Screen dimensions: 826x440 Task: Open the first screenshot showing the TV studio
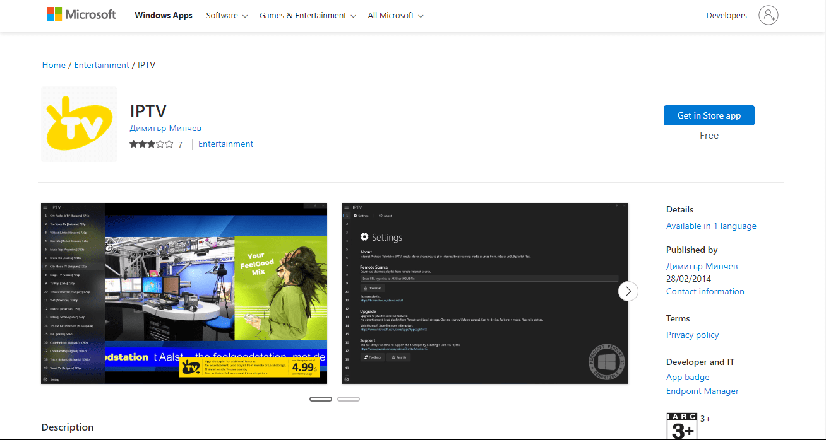184,293
